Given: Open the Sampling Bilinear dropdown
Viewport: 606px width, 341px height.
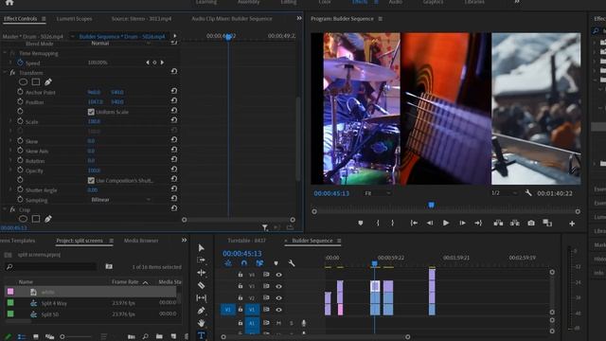Looking at the screenshot, I should click(x=120, y=200).
